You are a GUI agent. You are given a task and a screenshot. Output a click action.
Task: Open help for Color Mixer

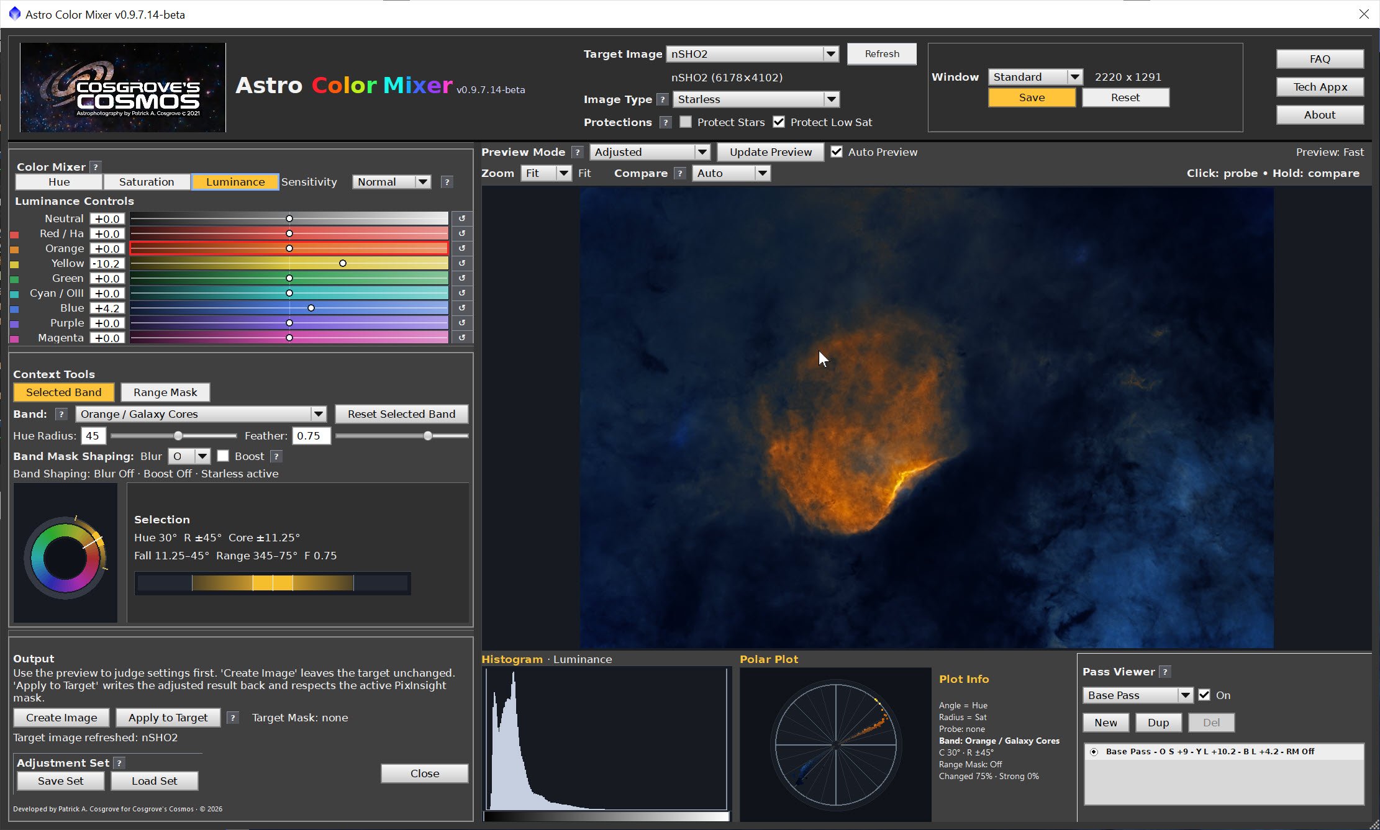coord(95,167)
